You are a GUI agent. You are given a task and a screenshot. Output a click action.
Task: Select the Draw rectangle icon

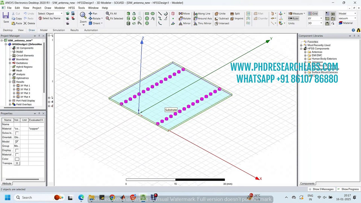tap(147, 14)
